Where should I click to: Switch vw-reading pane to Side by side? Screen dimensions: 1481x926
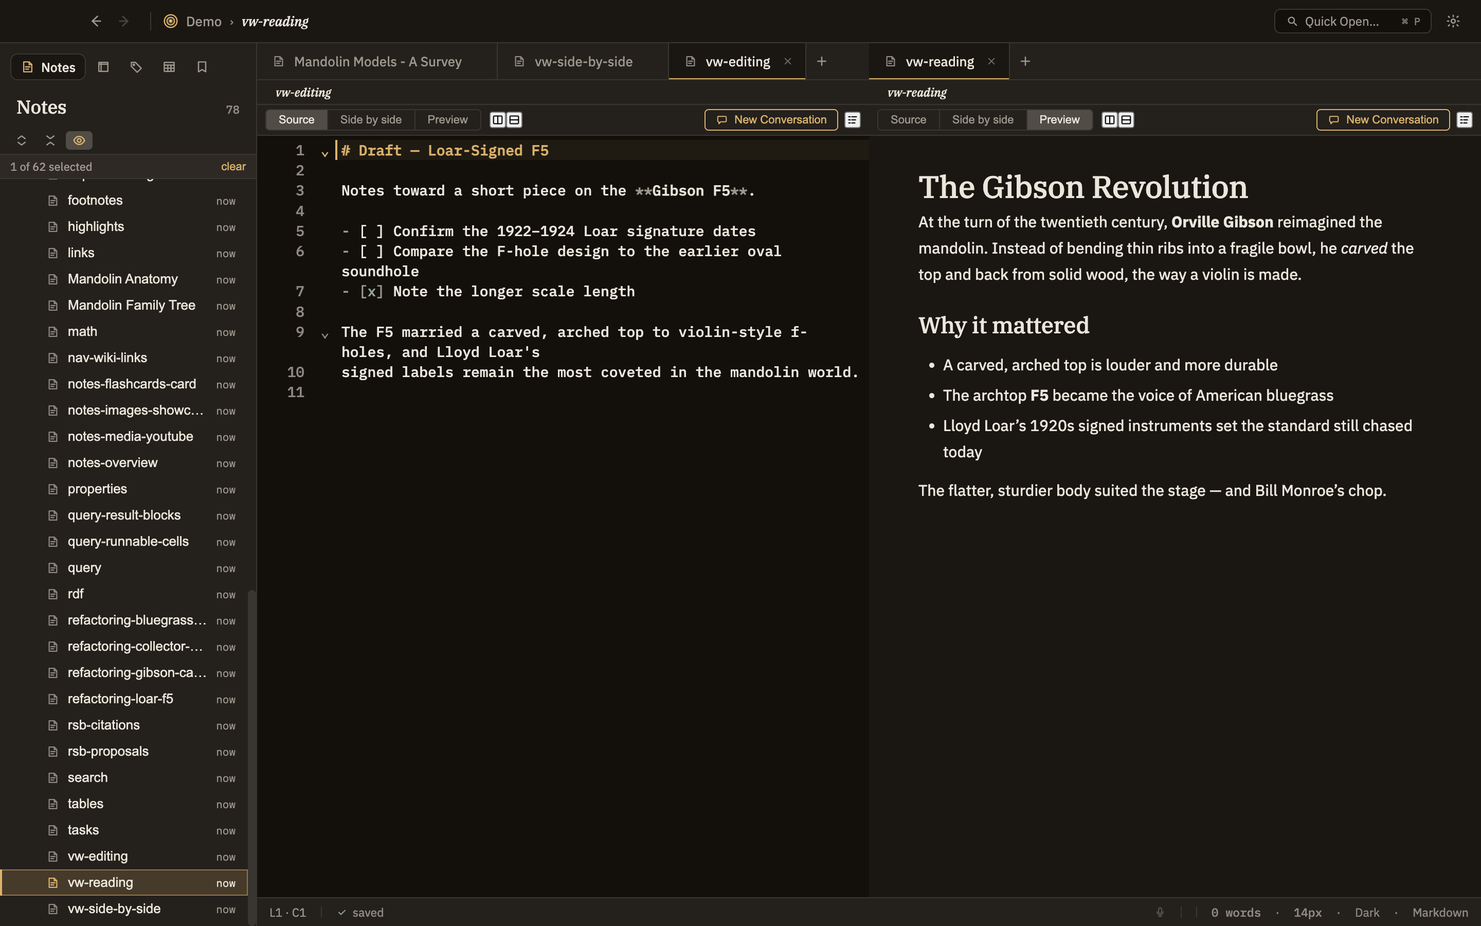click(x=983, y=120)
